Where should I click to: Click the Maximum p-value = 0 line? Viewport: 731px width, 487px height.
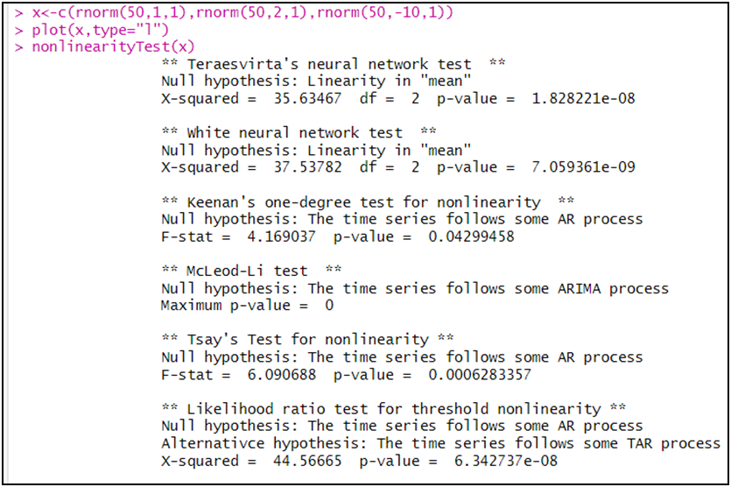point(248,306)
